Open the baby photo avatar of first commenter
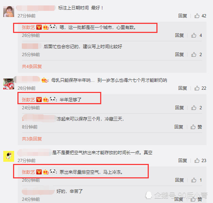Viewport: 213px width, 203px height. tap(9, 12)
